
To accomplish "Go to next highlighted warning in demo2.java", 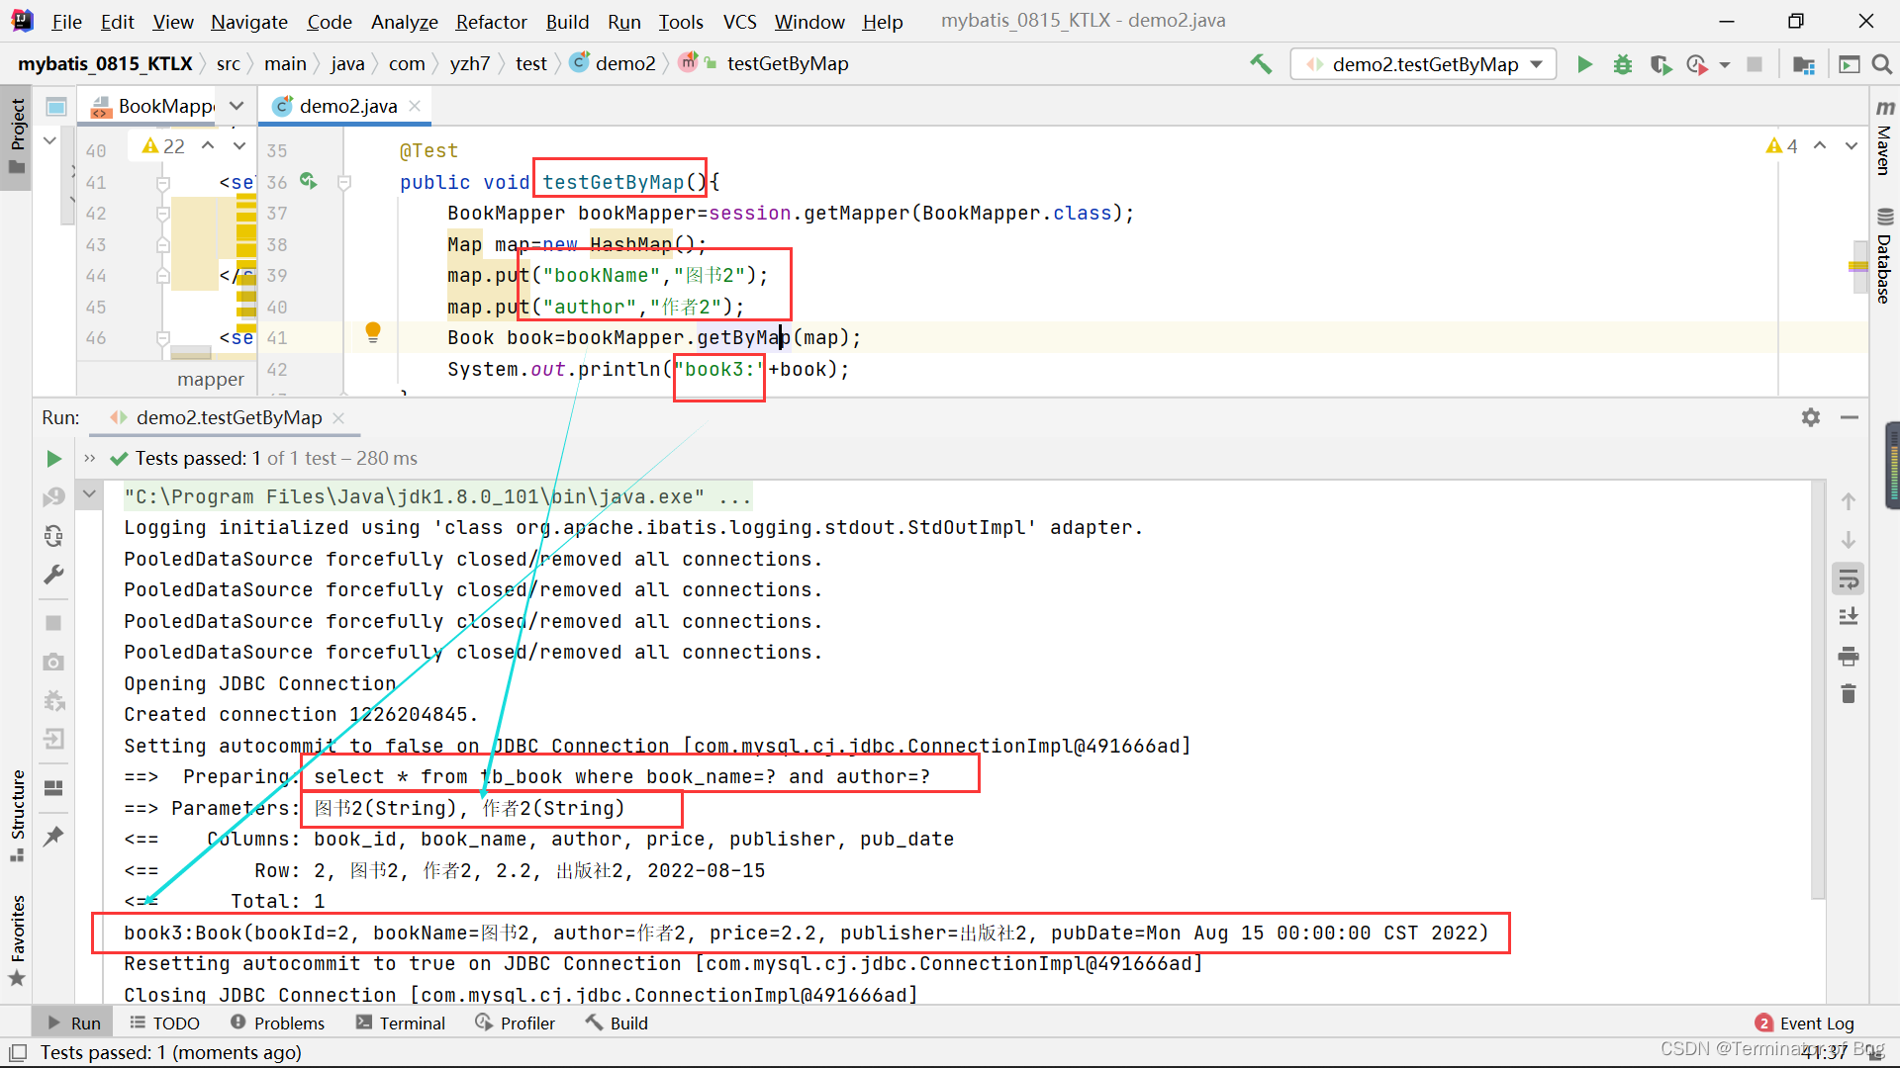I will (x=1851, y=145).
